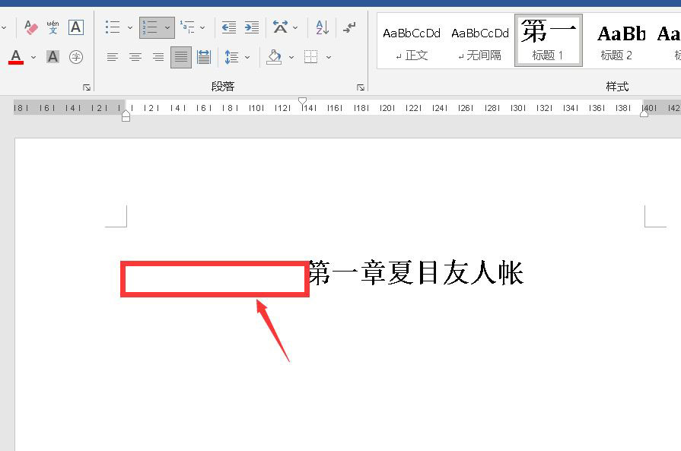Apply the 标题 1 style

pos(548,40)
